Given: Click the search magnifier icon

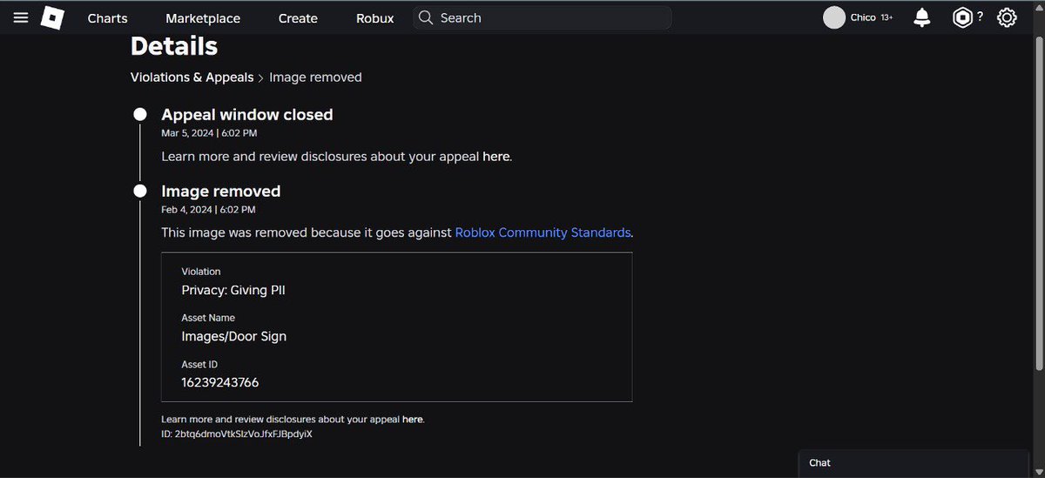Looking at the screenshot, I should pyautogui.click(x=426, y=17).
